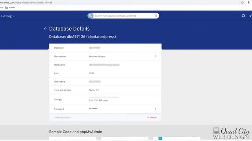
Task: Click the storage usage progress bar
Action: 104,97
